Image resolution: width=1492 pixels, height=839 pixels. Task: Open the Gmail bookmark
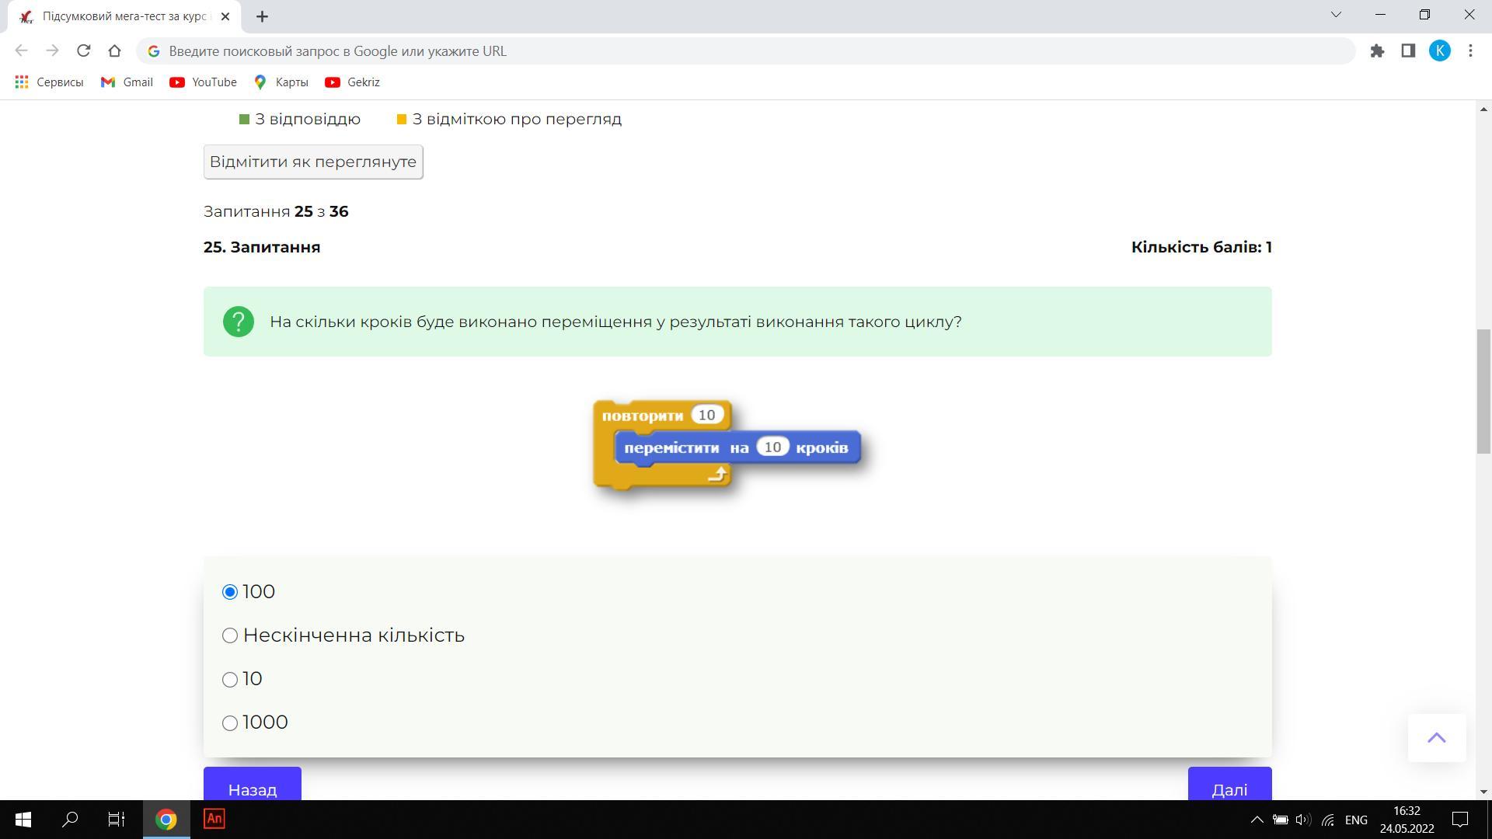pyautogui.click(x=127, y=82)
